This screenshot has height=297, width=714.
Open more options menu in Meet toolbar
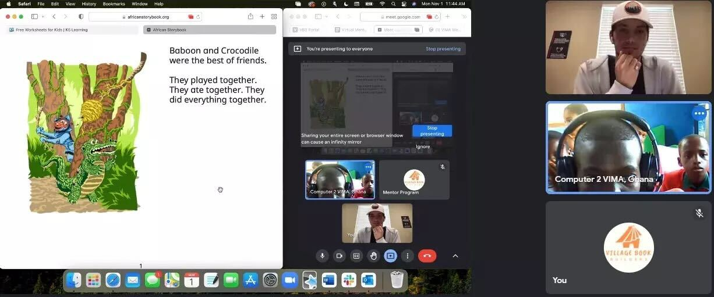pos(408,256)
